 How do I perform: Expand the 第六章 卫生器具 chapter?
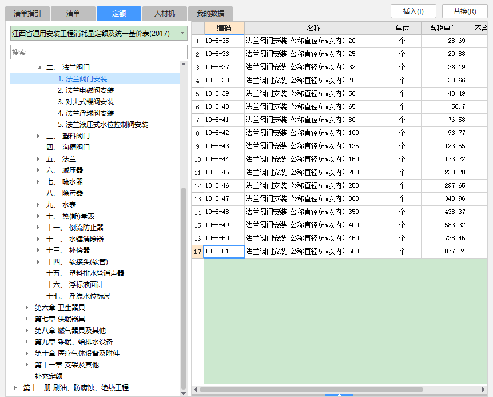[27, 308]
